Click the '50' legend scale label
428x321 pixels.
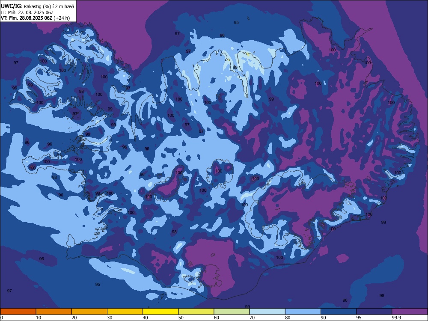click(x=181, y=318)
